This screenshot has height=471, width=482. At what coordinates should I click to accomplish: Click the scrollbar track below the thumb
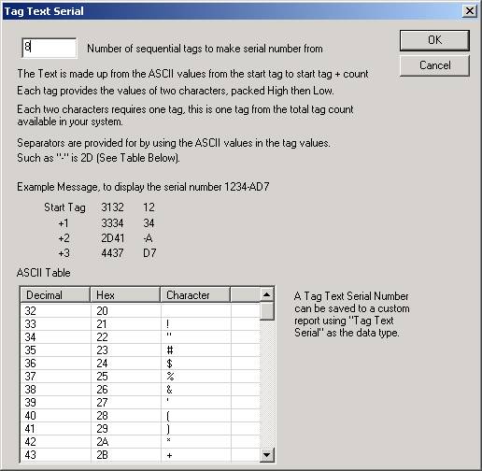tap(267, 384)
